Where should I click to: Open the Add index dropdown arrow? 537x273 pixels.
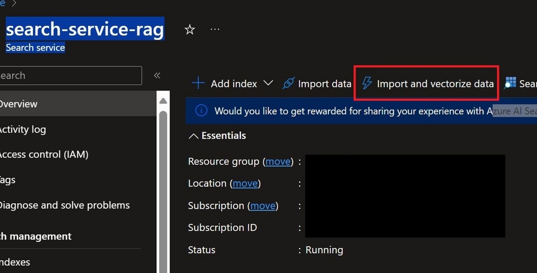tap(268, 83)
